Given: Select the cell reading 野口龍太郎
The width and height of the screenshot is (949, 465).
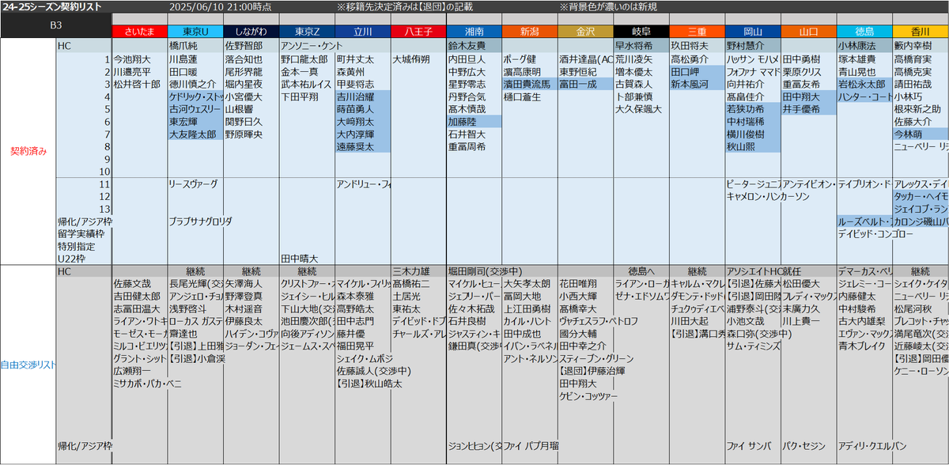Looking at the screenshot, I should (x=307, y=59).
